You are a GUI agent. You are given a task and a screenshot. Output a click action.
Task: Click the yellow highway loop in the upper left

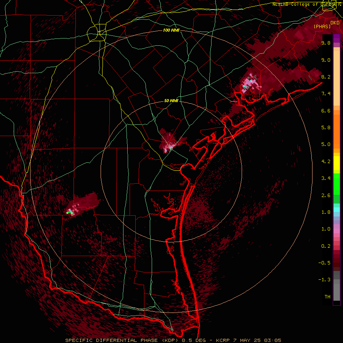[x=96, y=34]
